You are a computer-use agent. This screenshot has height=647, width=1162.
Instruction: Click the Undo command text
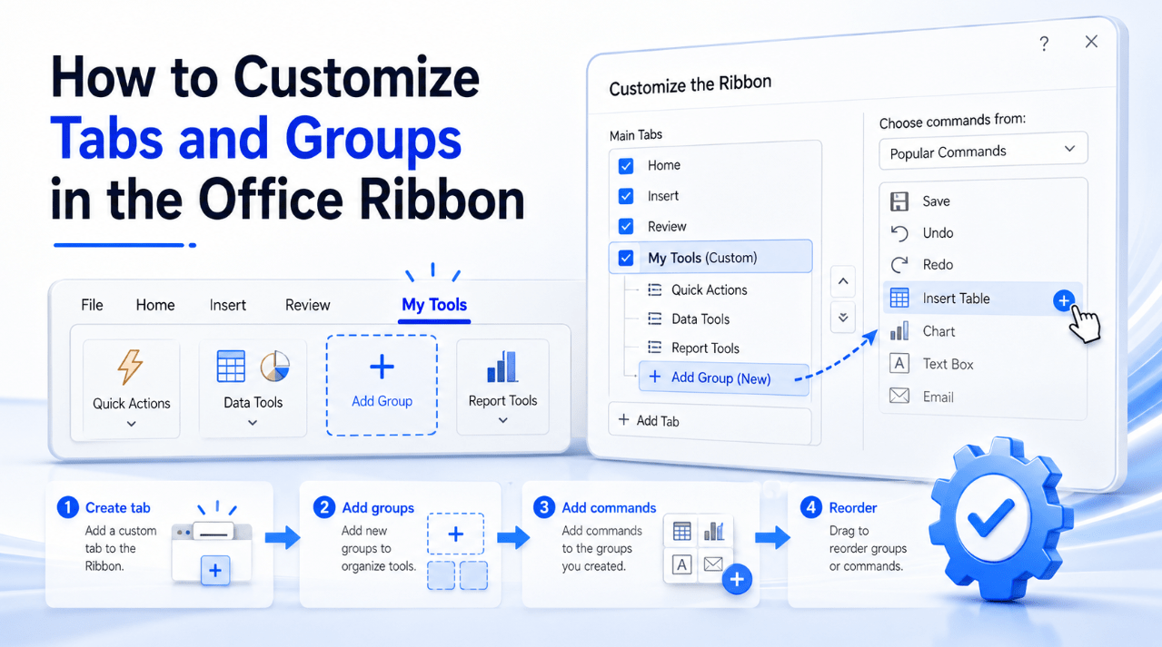point(938,233)
